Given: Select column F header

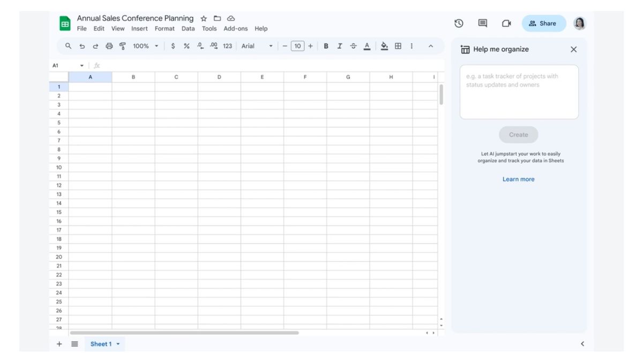Looking at the screenshot, I should tap(305, 77).
